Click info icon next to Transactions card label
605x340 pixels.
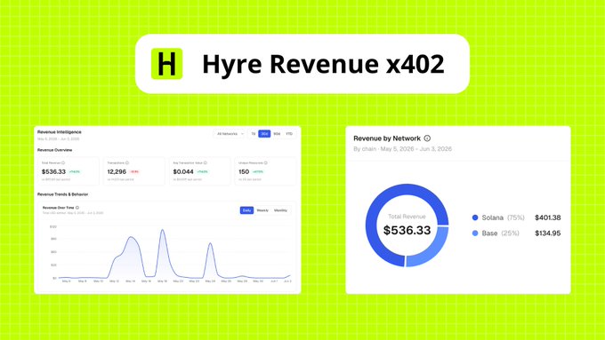pos(127,162)
